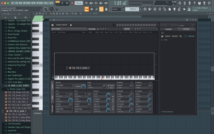Click the BROWSE button in DirectWave browser

175,36
